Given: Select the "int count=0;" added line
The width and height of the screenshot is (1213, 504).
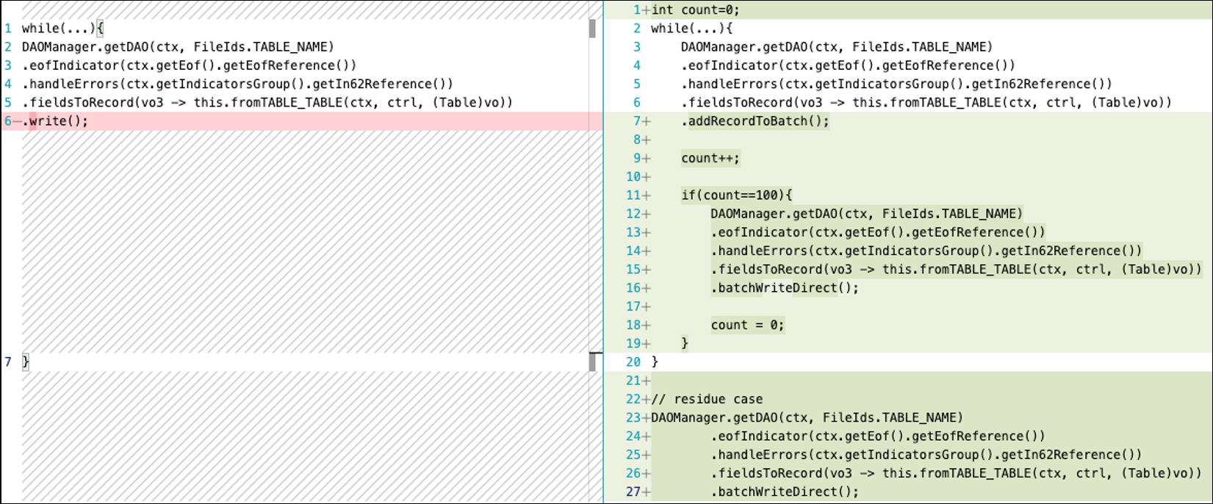Looking at the screenshot, I should click(695, 10).
